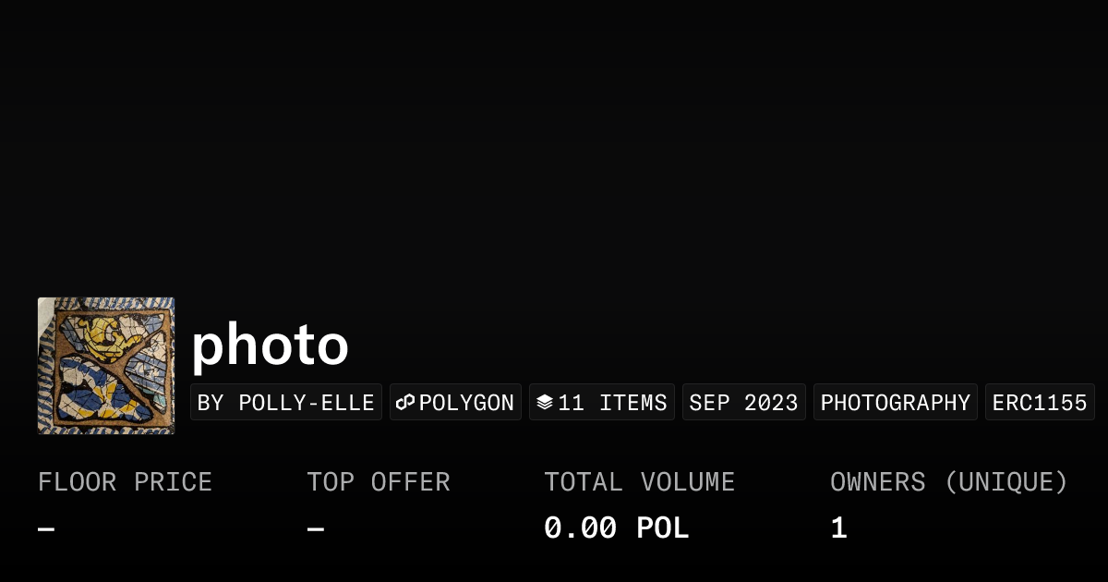Select the 0.00 volume amount

point(580,528)
